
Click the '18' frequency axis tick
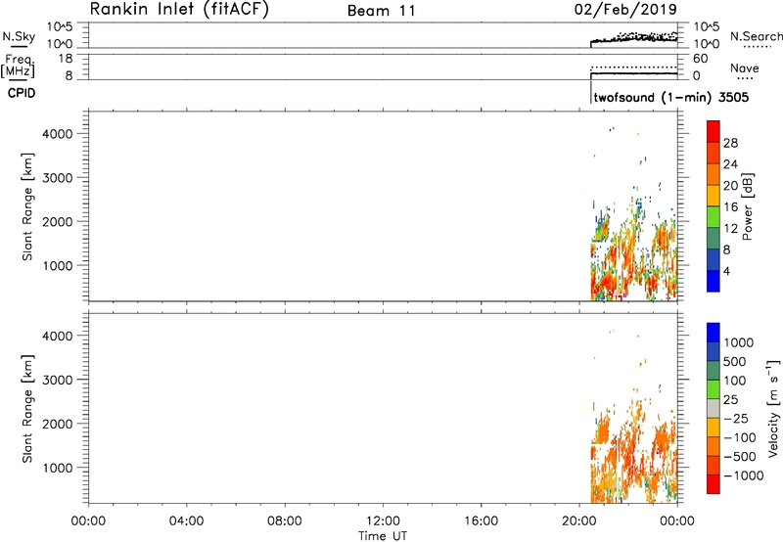66,59
